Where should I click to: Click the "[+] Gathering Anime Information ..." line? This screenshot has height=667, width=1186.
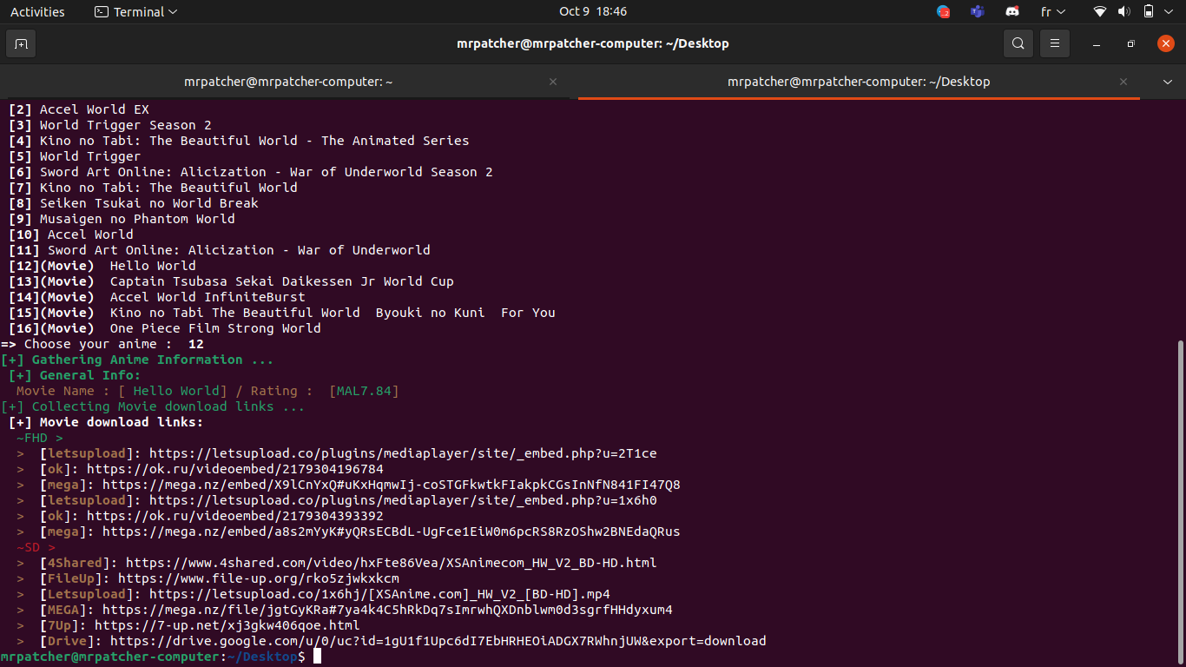coord(137,360)
